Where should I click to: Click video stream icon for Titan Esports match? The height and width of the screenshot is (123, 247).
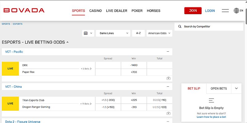(168, 113)
